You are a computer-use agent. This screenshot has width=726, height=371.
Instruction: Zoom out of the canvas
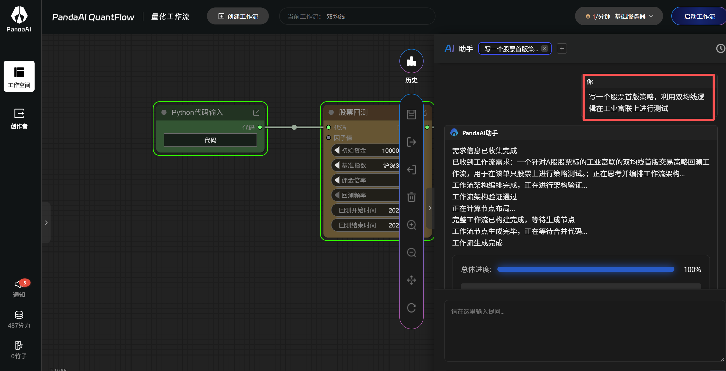[x=411, y=252]
